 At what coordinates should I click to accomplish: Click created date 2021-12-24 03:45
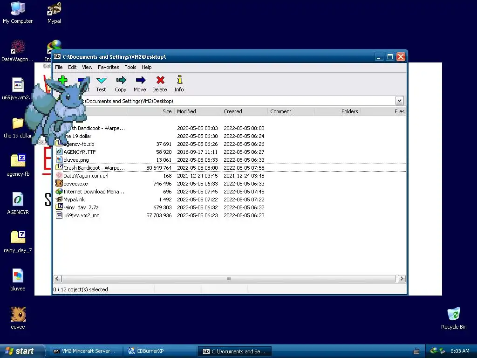point(244,176)
